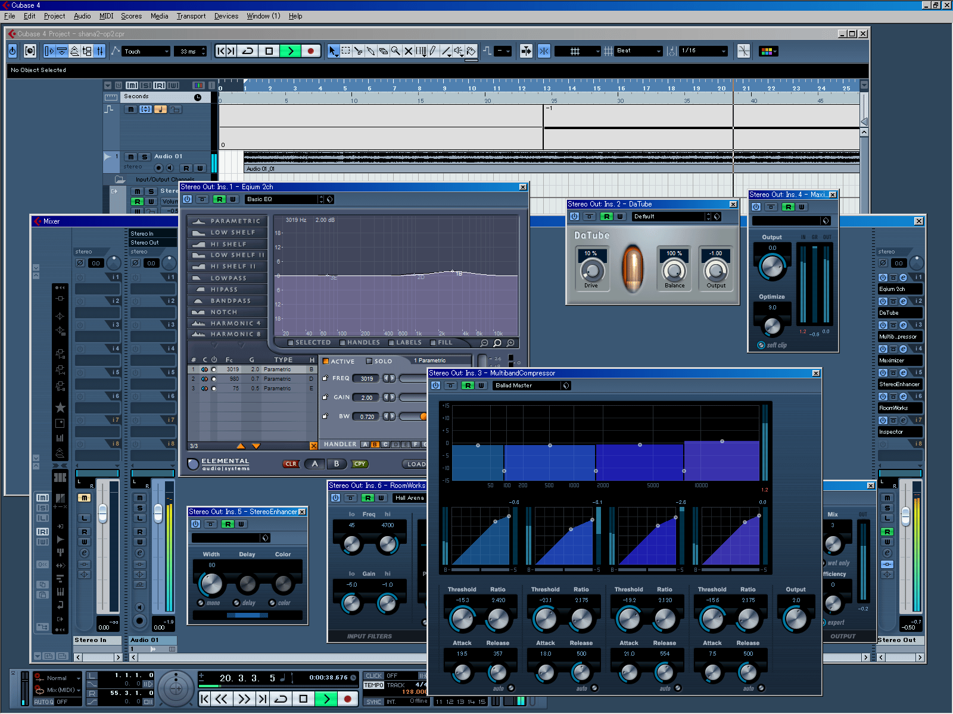
Task: Click Equium slot in Stereo Out inserts
Action: tap(900, 289)
